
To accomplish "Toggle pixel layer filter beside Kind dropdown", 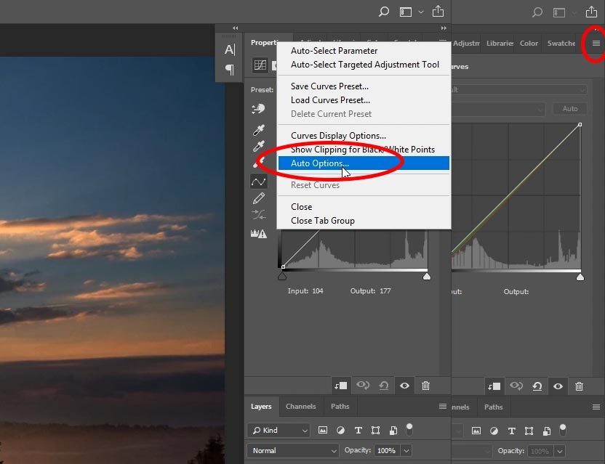I will pos(323,430).
